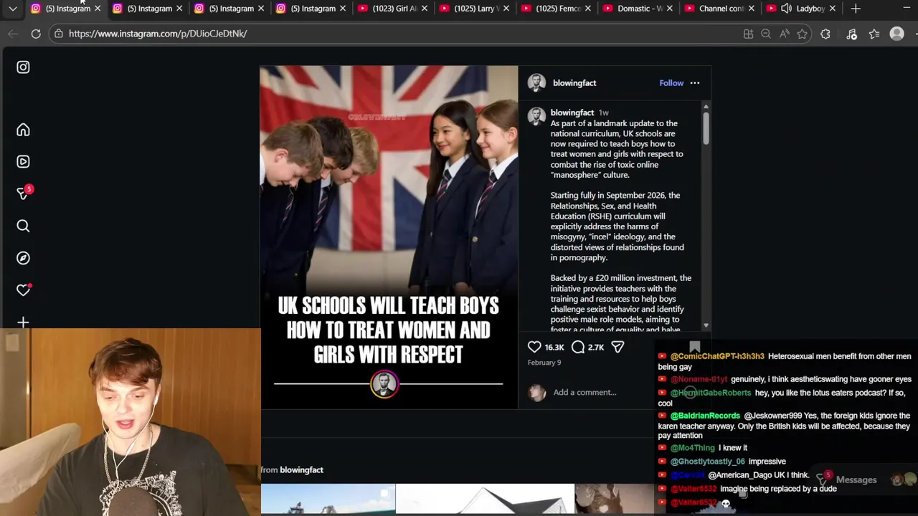Open browser Extensions puzzle icon
Screen dimensions: 918x516
(x=825, y=34)
